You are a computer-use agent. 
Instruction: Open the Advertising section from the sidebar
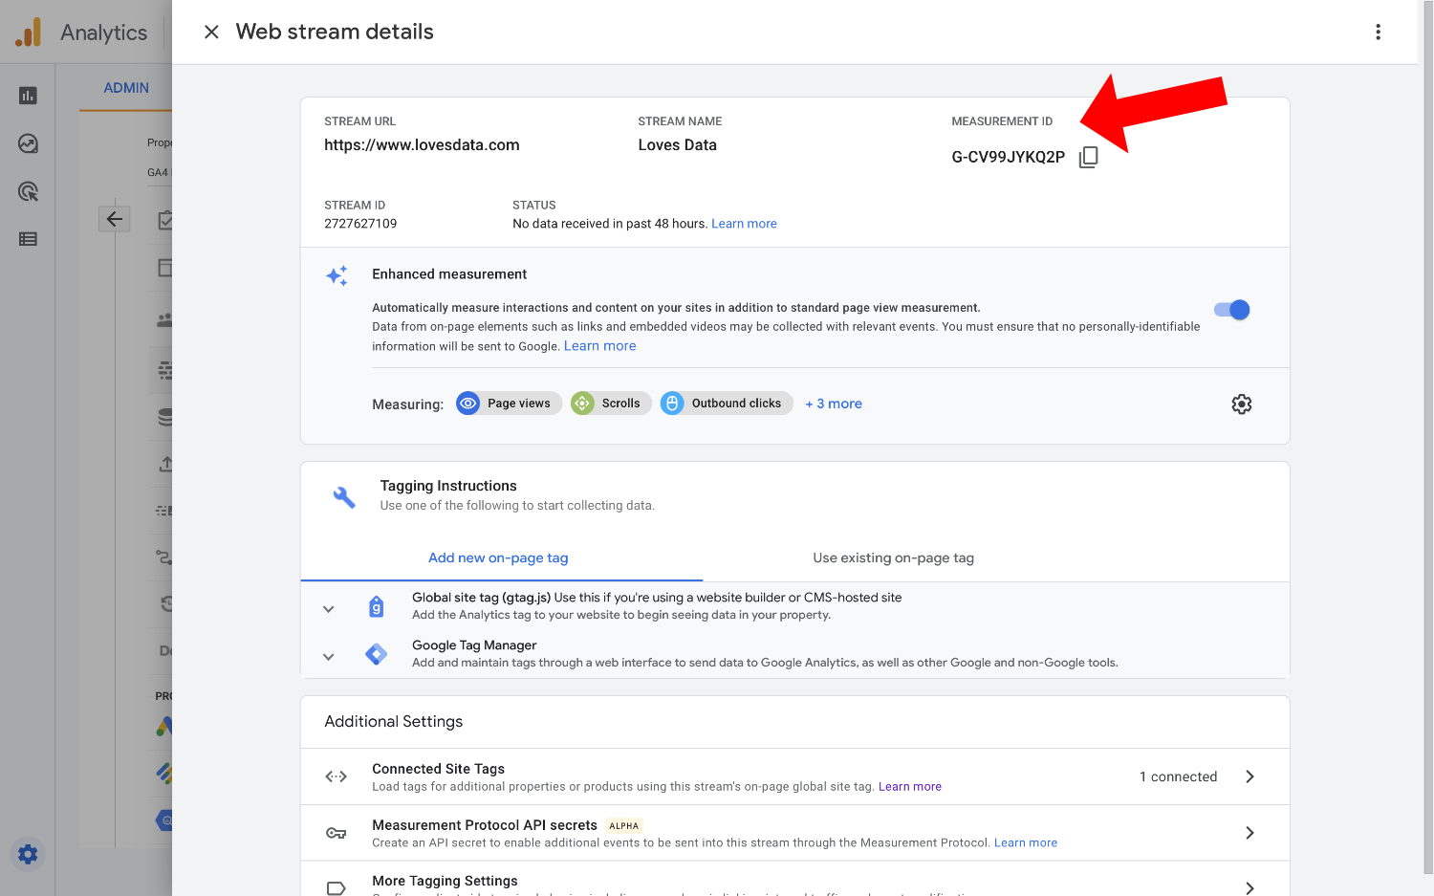[x=27, y=191]
